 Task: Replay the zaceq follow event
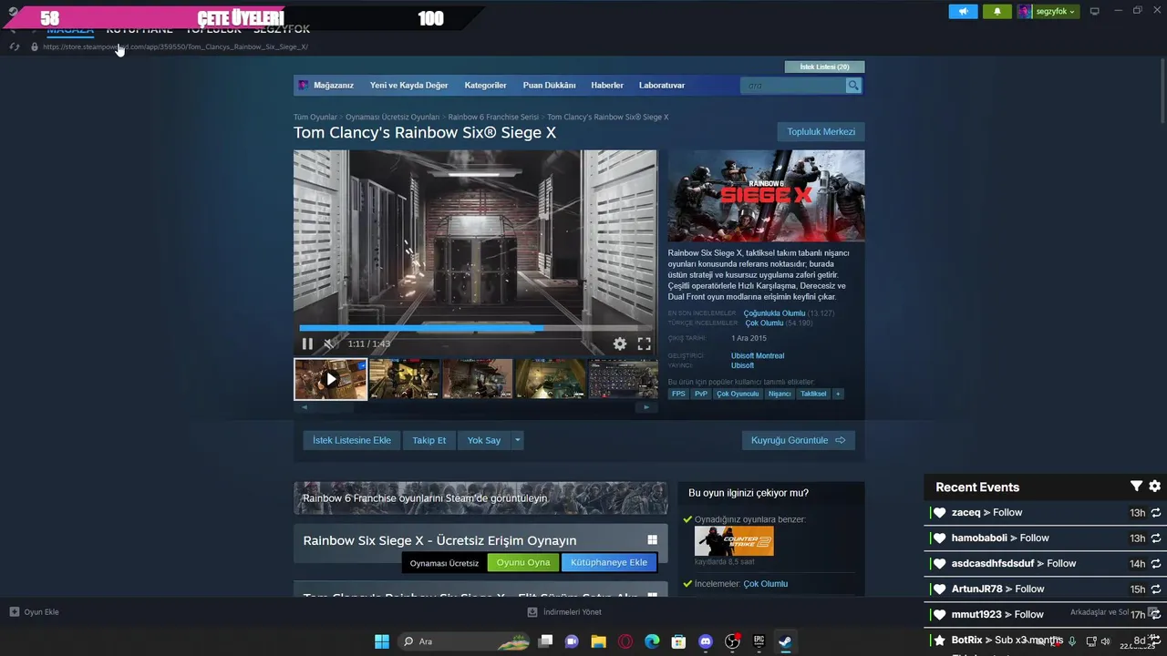point(1156,513)
